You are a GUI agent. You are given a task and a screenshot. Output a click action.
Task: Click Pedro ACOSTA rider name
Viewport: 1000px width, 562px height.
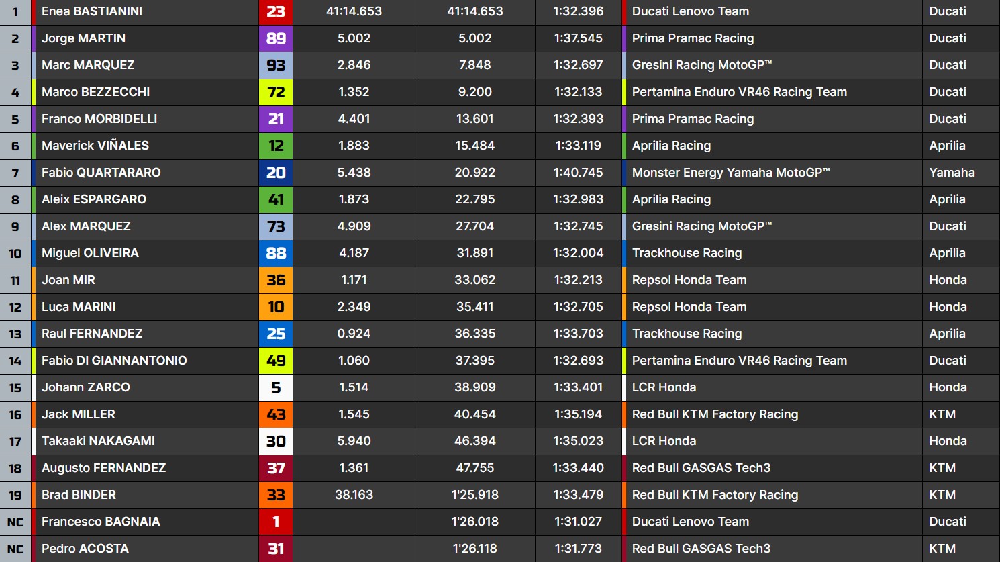point(85,549)
